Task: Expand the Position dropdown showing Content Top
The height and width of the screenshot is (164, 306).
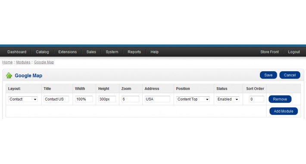Action: (193, 99)
